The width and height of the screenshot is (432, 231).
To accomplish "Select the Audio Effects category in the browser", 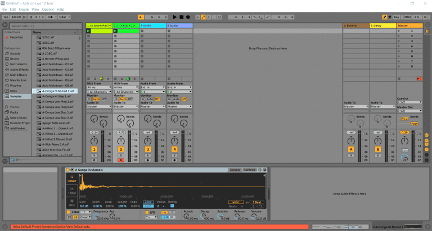I will click(x=19, y=69).
